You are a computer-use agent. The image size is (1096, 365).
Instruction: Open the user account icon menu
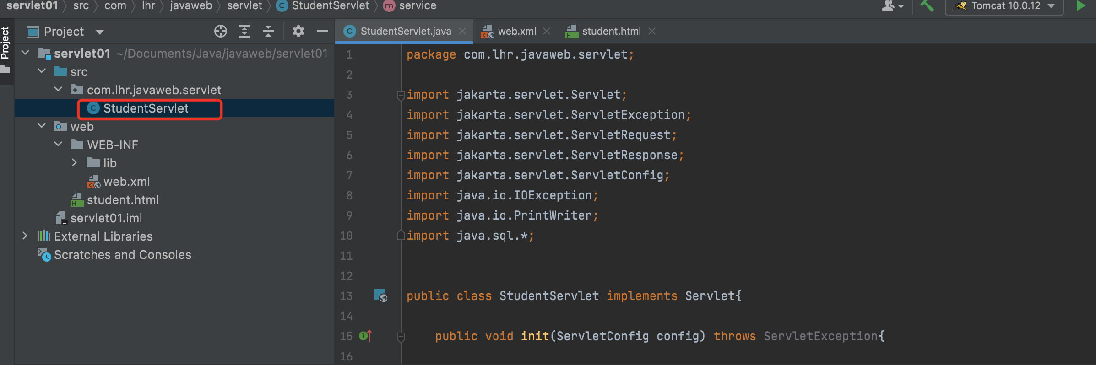click(x=893, y=6)
